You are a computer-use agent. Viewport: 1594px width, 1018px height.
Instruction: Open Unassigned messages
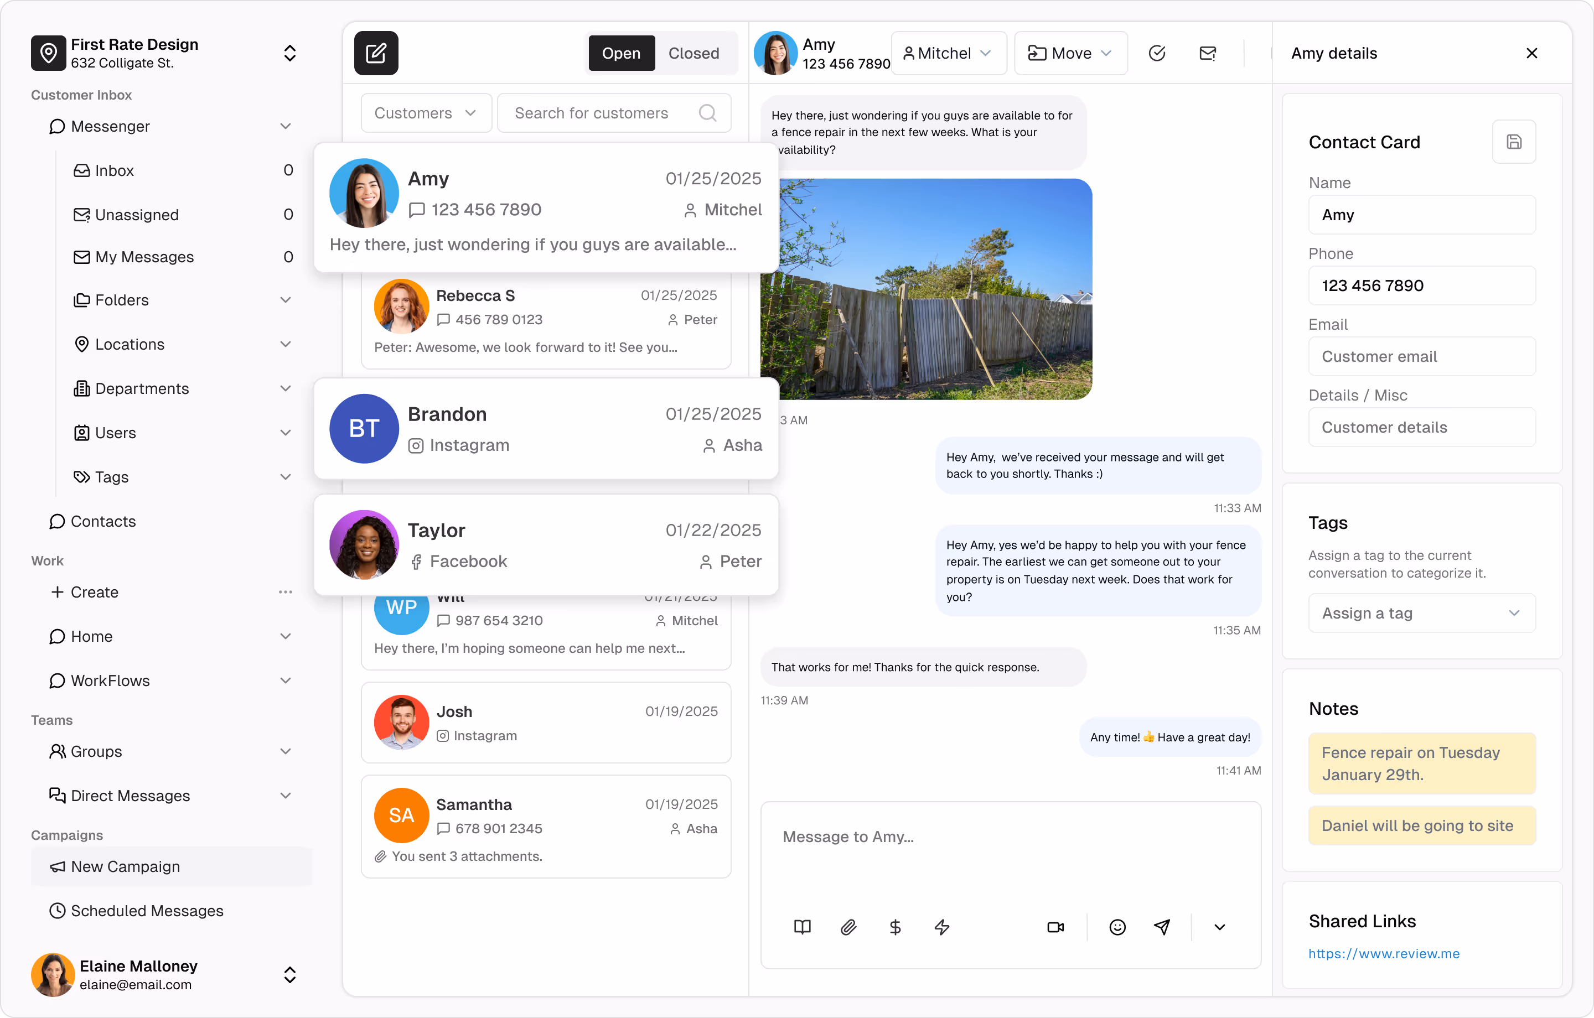coord(182,215)
